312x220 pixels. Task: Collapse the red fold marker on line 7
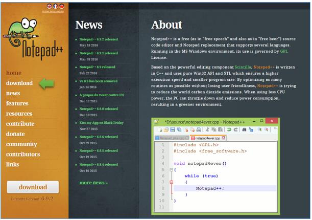tap(172, 182)
